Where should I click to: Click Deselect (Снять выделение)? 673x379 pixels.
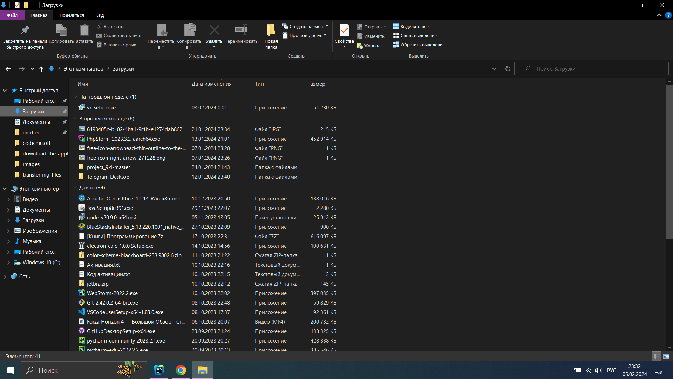point(415,35)
